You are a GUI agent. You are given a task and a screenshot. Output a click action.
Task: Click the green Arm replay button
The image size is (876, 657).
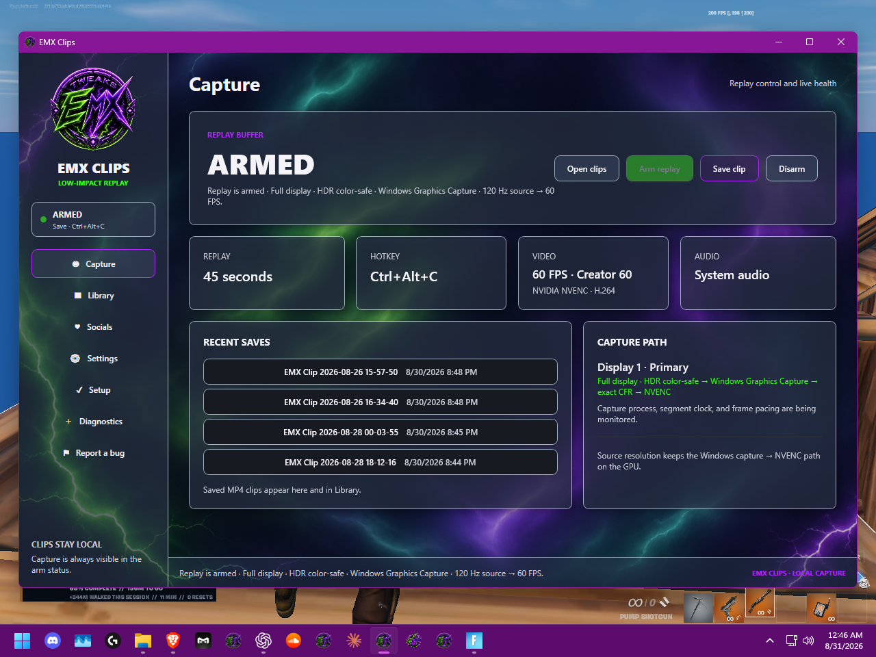[x=660, y=169]
